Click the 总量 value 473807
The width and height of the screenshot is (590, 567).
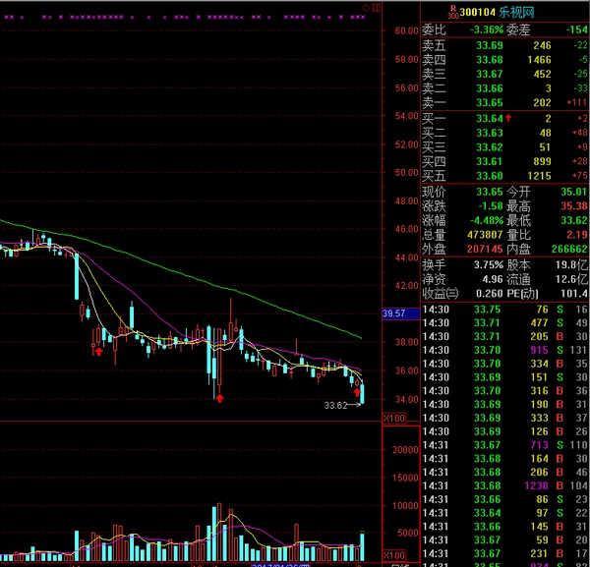pyautogui.click(x=485, y=235)
